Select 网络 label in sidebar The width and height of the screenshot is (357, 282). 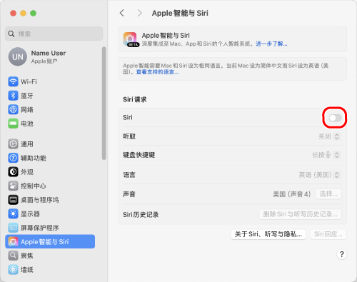coord(27,109)
